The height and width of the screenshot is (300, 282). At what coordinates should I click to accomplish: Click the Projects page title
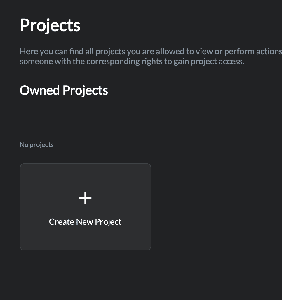pos(50,25)
